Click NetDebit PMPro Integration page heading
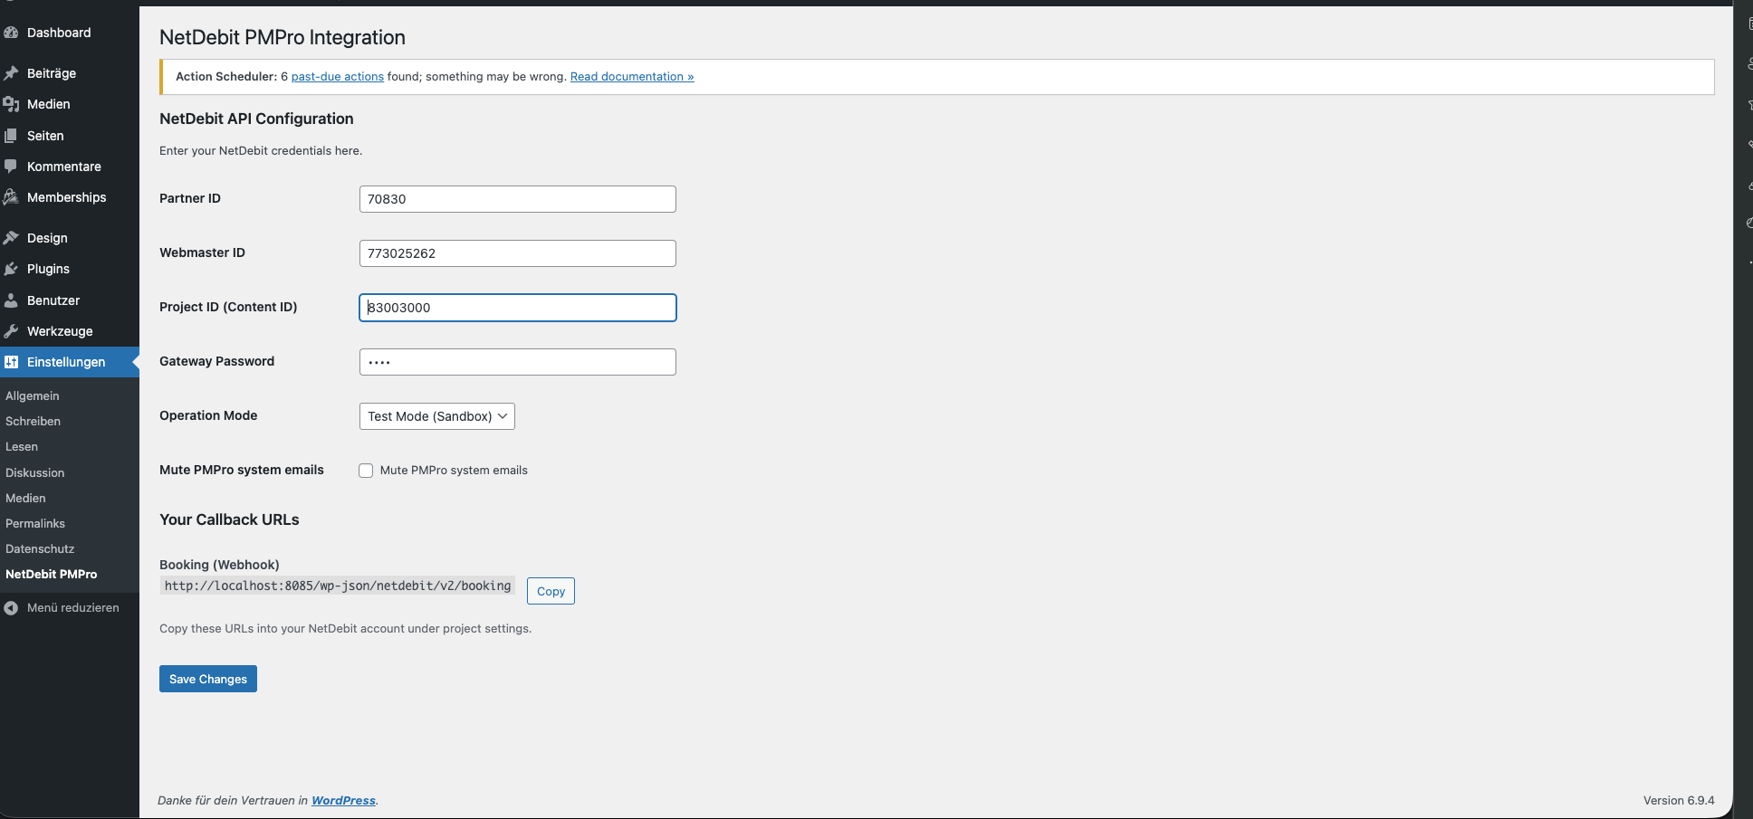The image size is (1753, 819). [283, 37]
